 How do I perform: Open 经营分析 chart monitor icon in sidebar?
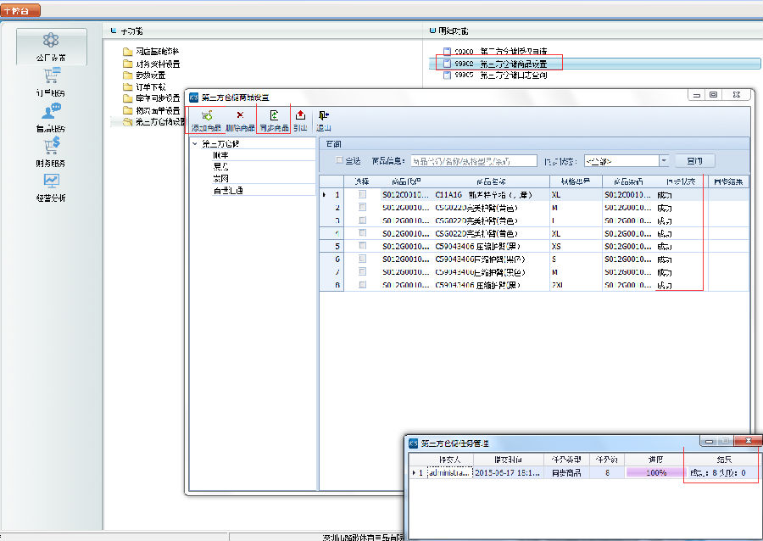(51, 181)
